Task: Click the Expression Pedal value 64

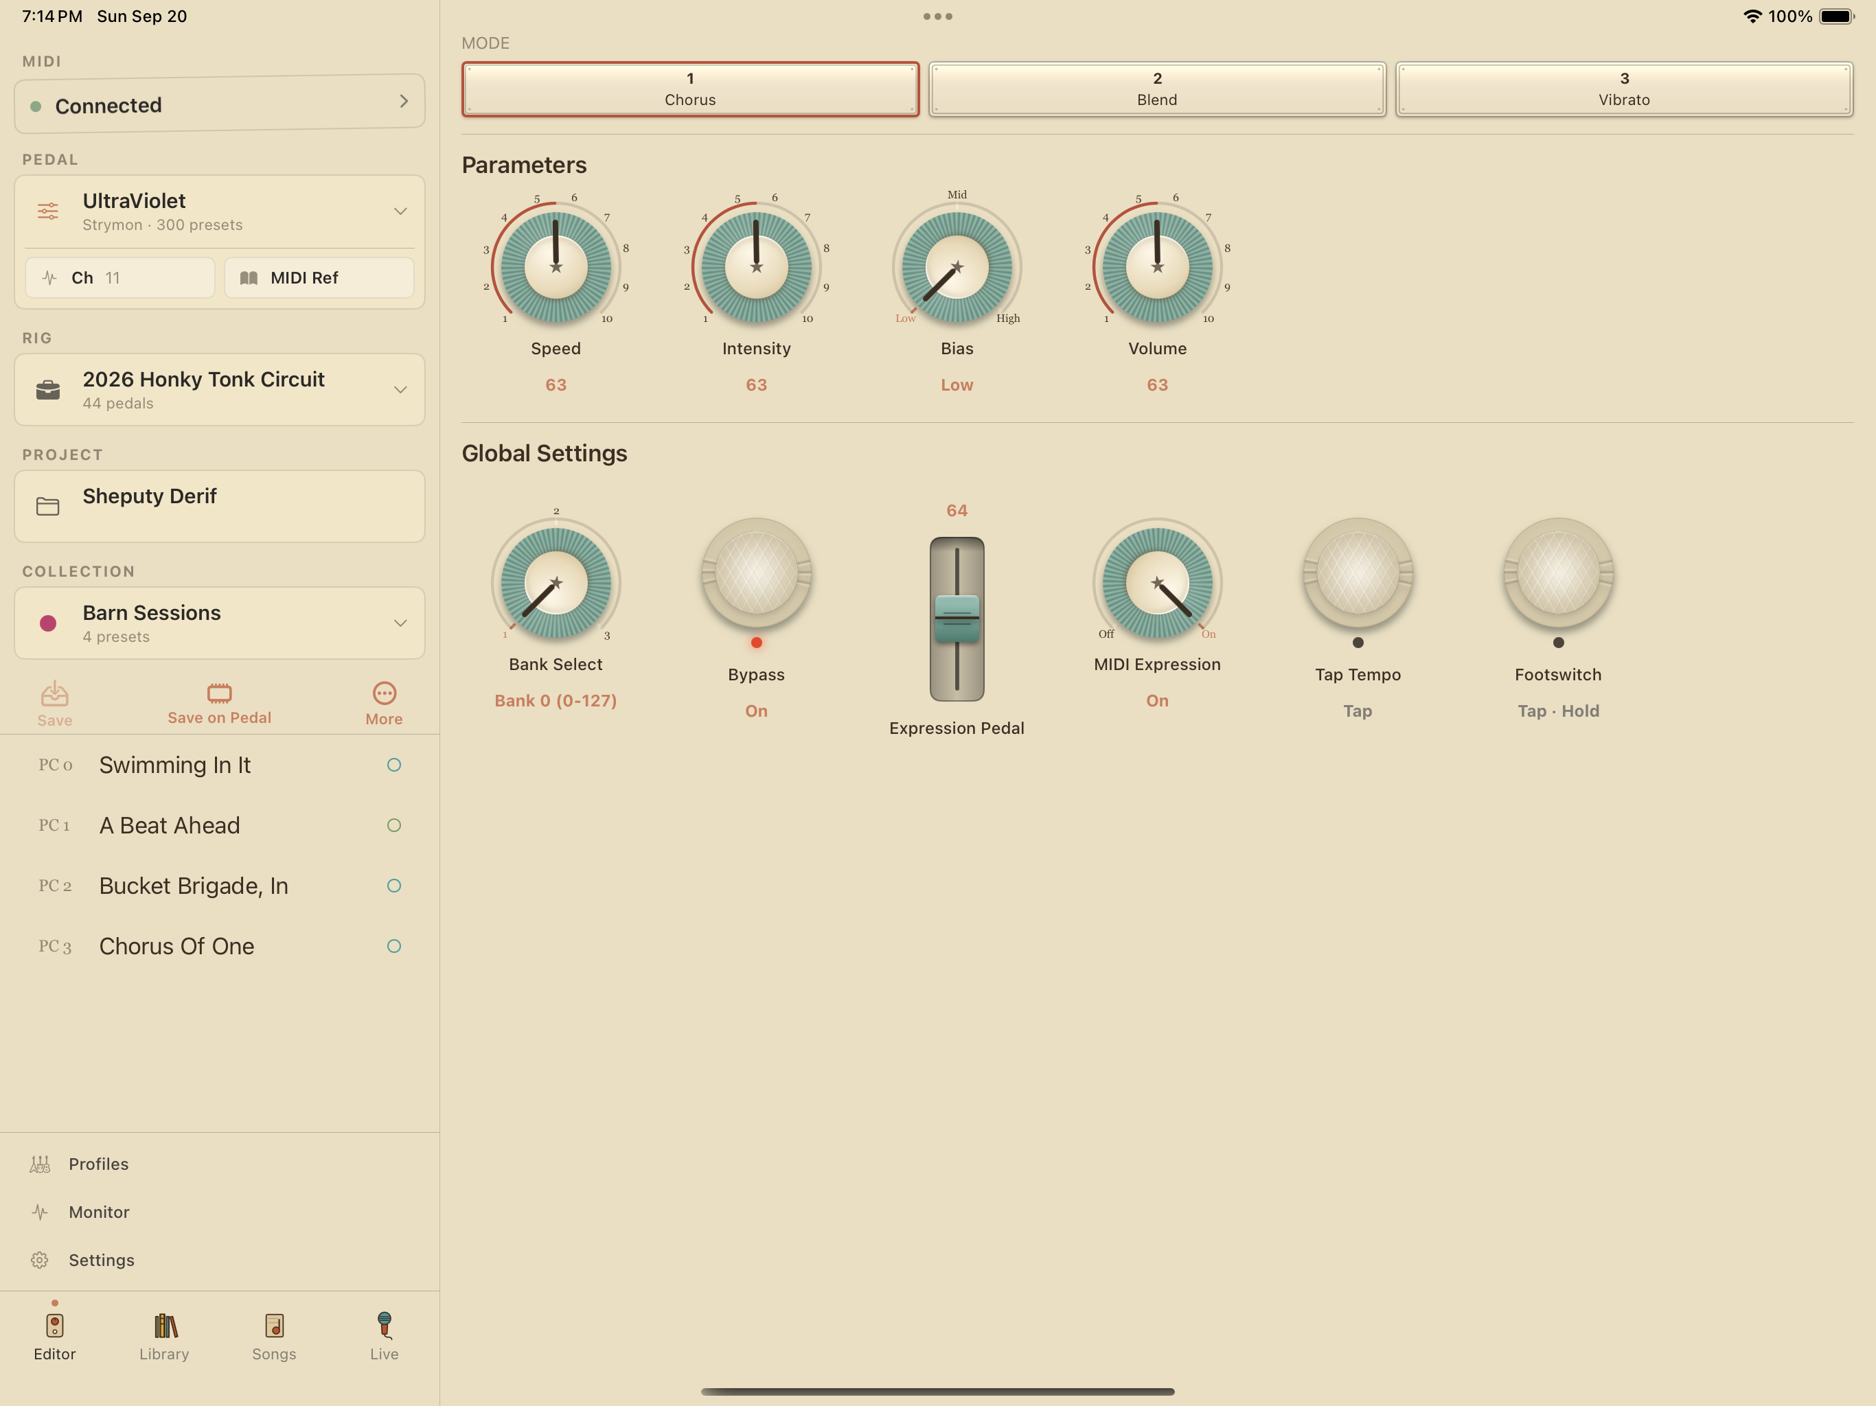Action: 957,511
